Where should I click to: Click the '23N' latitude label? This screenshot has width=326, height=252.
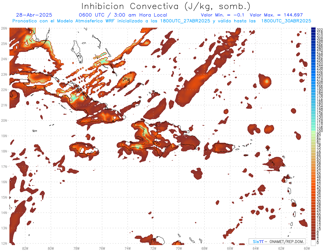4,74
